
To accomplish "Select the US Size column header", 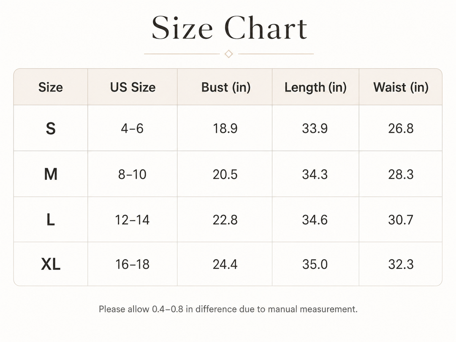I will (x=133, y=87).
